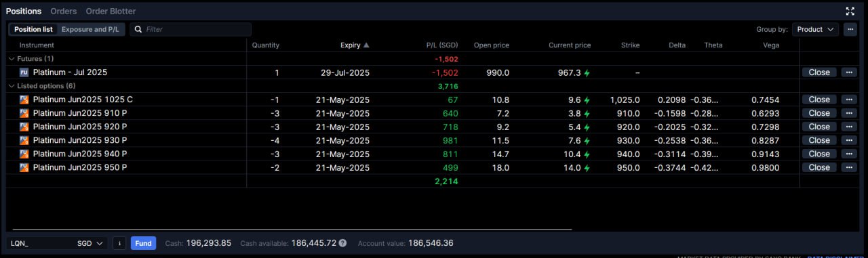Switch to the Orders tab
Image resolution: width=868 pixels, height=258 pixels.
tap(63, 11)
